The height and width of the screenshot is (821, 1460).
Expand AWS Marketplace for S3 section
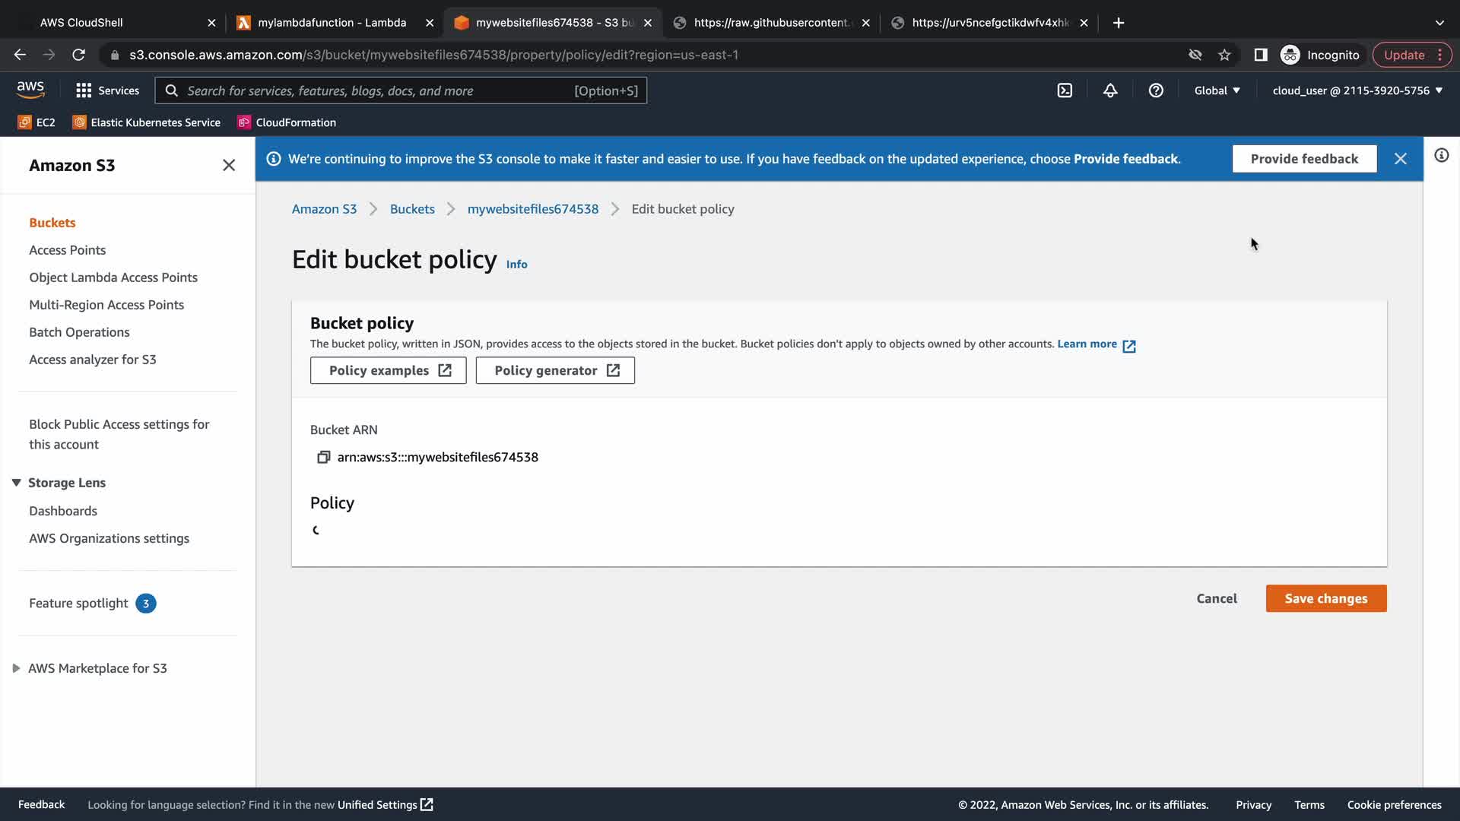[16, 668]
